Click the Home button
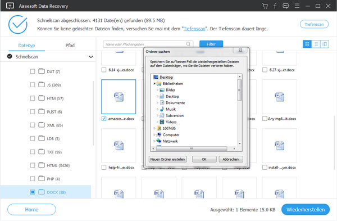 [x=31, y=209]
